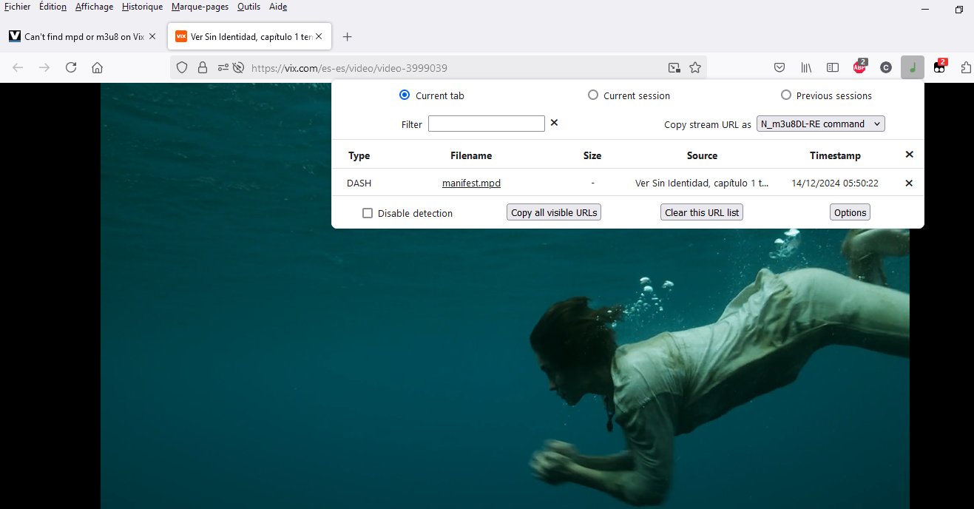The image size is (974, 509).
Task: Open site permissions icon in address bar
Action: click(223, 67)
